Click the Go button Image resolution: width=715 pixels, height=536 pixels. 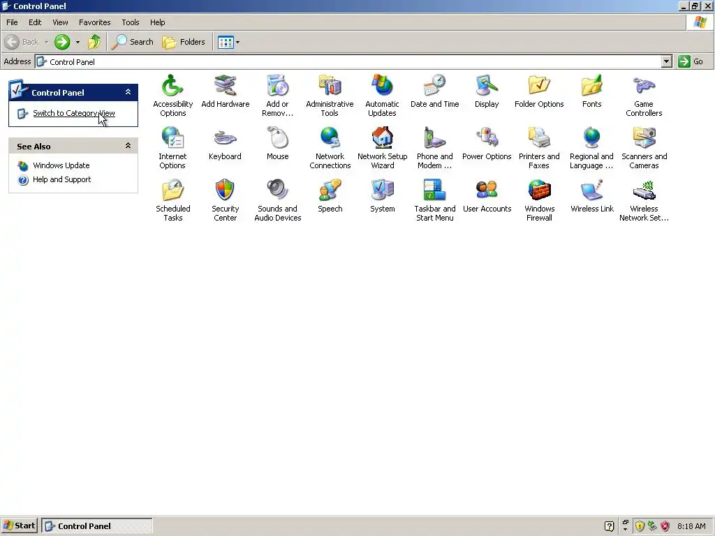point(691,61)
